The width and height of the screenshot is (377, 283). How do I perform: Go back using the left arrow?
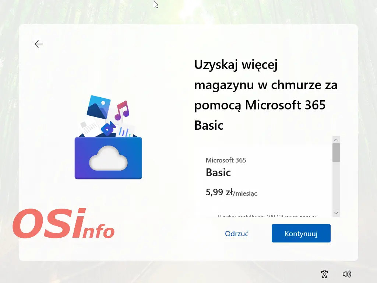[x=39, y=44]
